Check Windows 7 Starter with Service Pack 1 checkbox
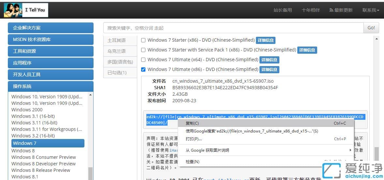Screen dimensions: 384x180 pos(143,50)
